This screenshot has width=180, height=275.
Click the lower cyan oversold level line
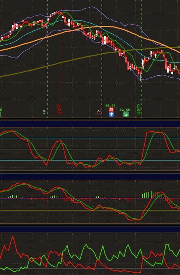point(90,160)
